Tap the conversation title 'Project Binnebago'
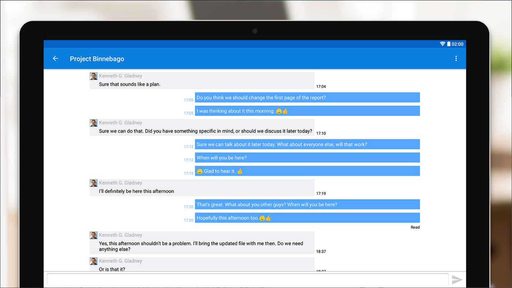 97,59
